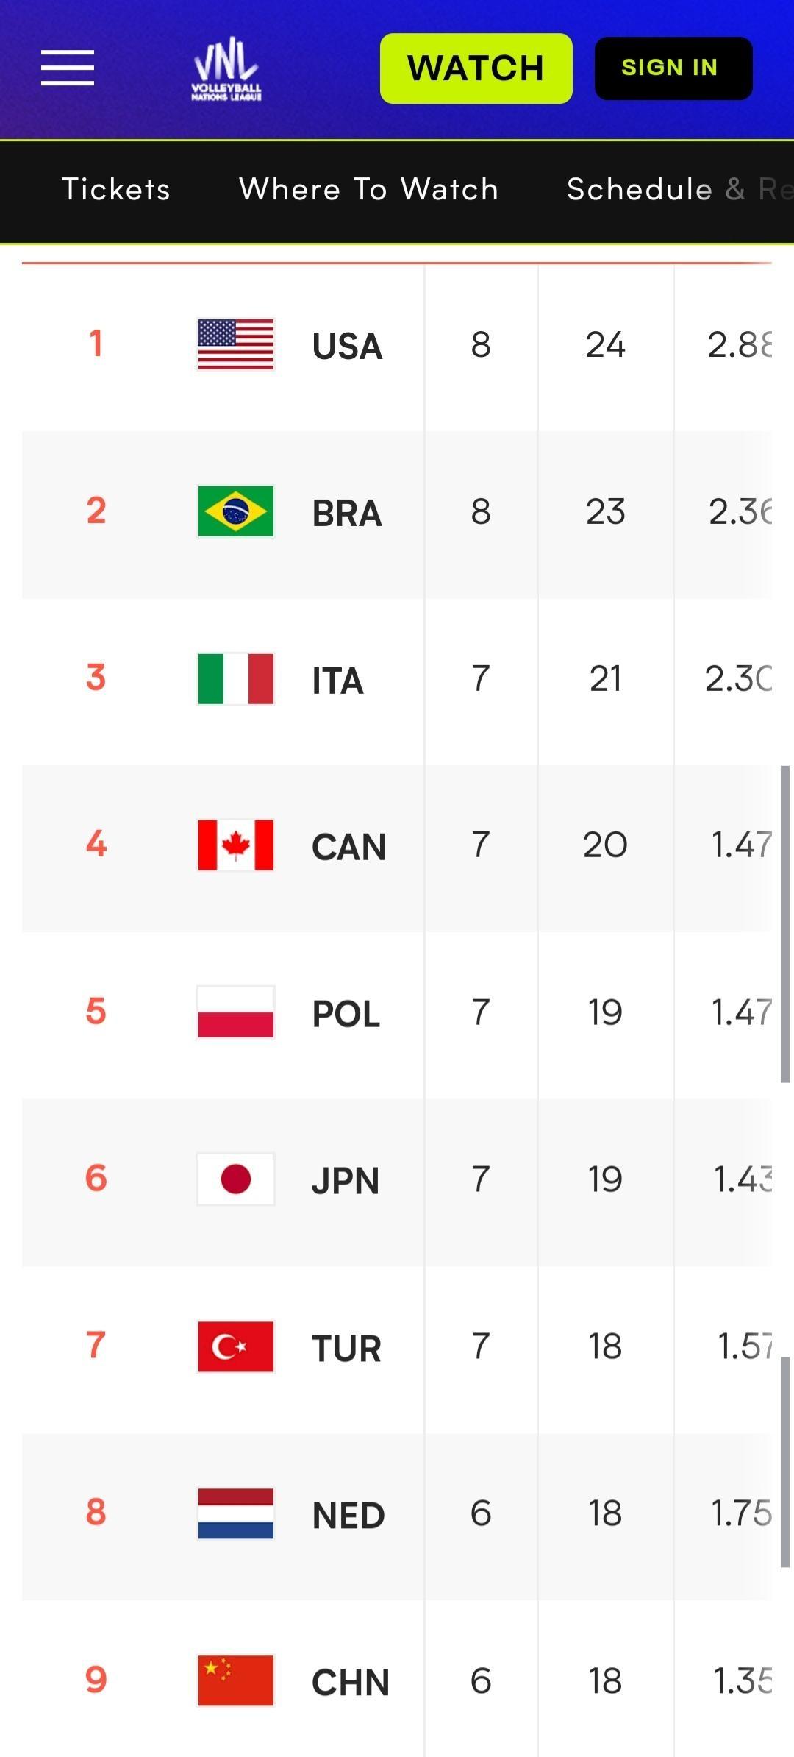The image size is (794, 1757).
Task: Open the Where To Watch tab
Action: click(369, 189)
